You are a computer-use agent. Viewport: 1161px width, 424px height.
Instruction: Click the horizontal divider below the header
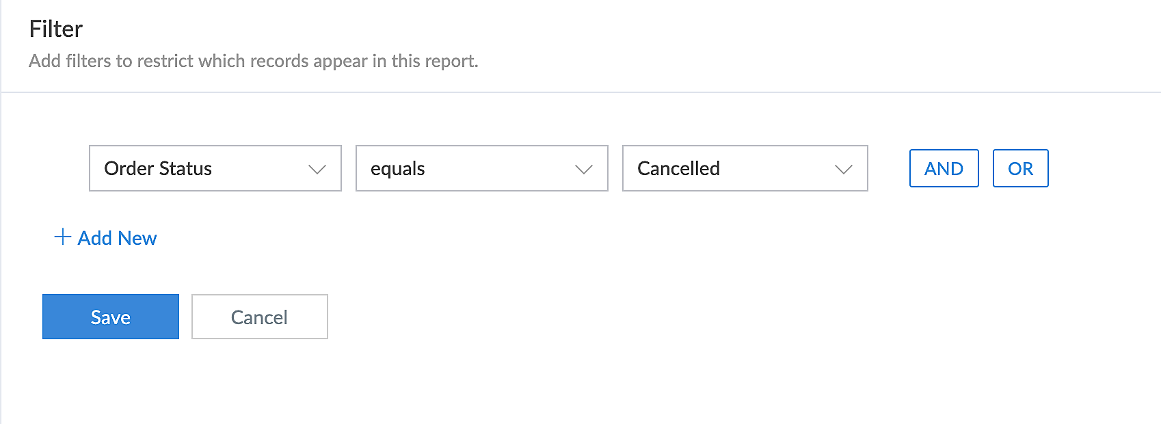(x=580, y=92)
